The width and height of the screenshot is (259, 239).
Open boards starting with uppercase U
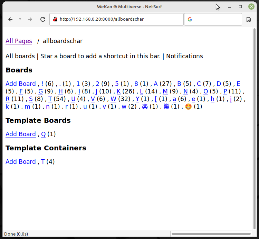(73, 99)
